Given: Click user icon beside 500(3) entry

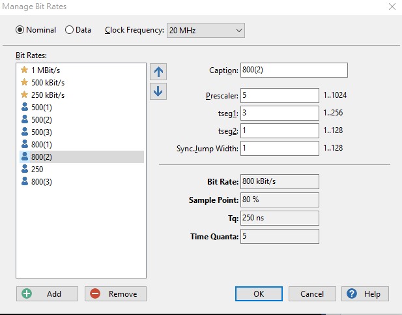Looking at the screenshot, I should (25, 132).
